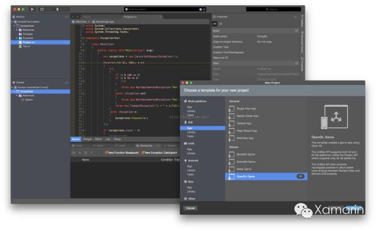
Task: Switch to the Changes view tab
Action: (88, 139)
